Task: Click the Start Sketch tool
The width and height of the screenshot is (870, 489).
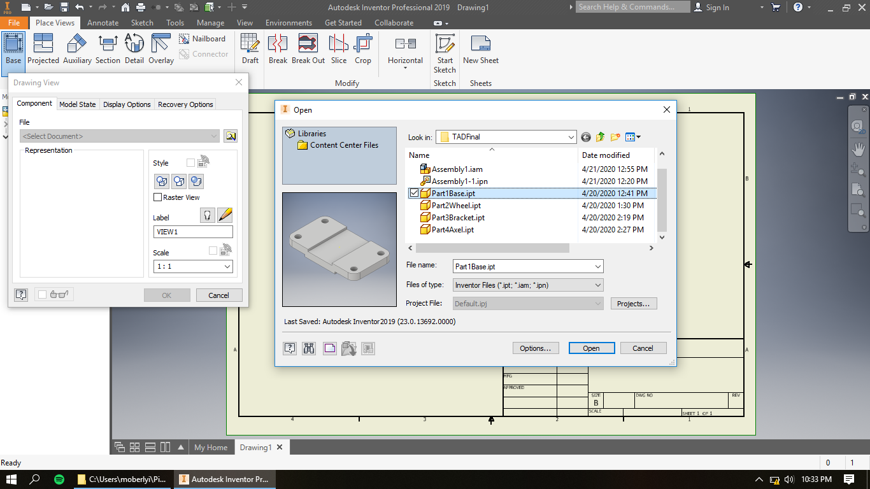Action: 445,53
